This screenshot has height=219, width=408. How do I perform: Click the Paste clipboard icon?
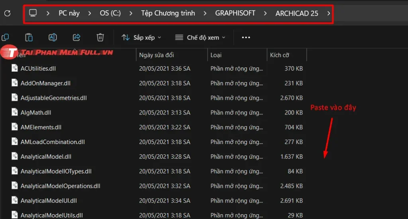click(29, 37)
